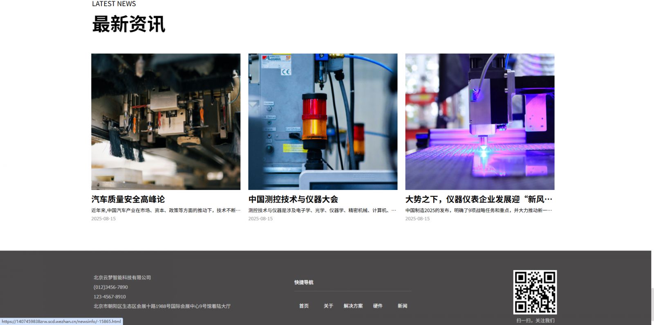Click the 汽车质量安全高峰论 headline

[128, 199]
